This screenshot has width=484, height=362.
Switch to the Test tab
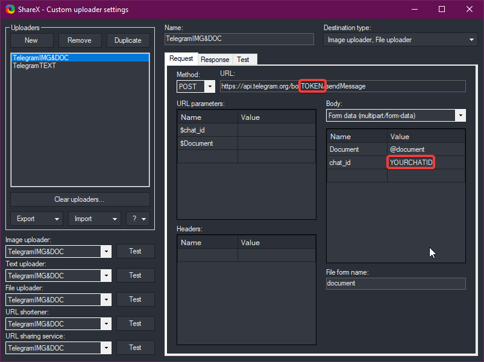coord(244,60)
